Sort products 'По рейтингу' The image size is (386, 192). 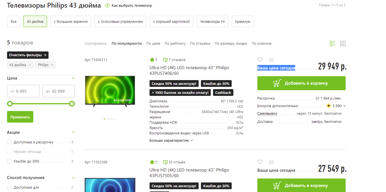coord(175,44)
